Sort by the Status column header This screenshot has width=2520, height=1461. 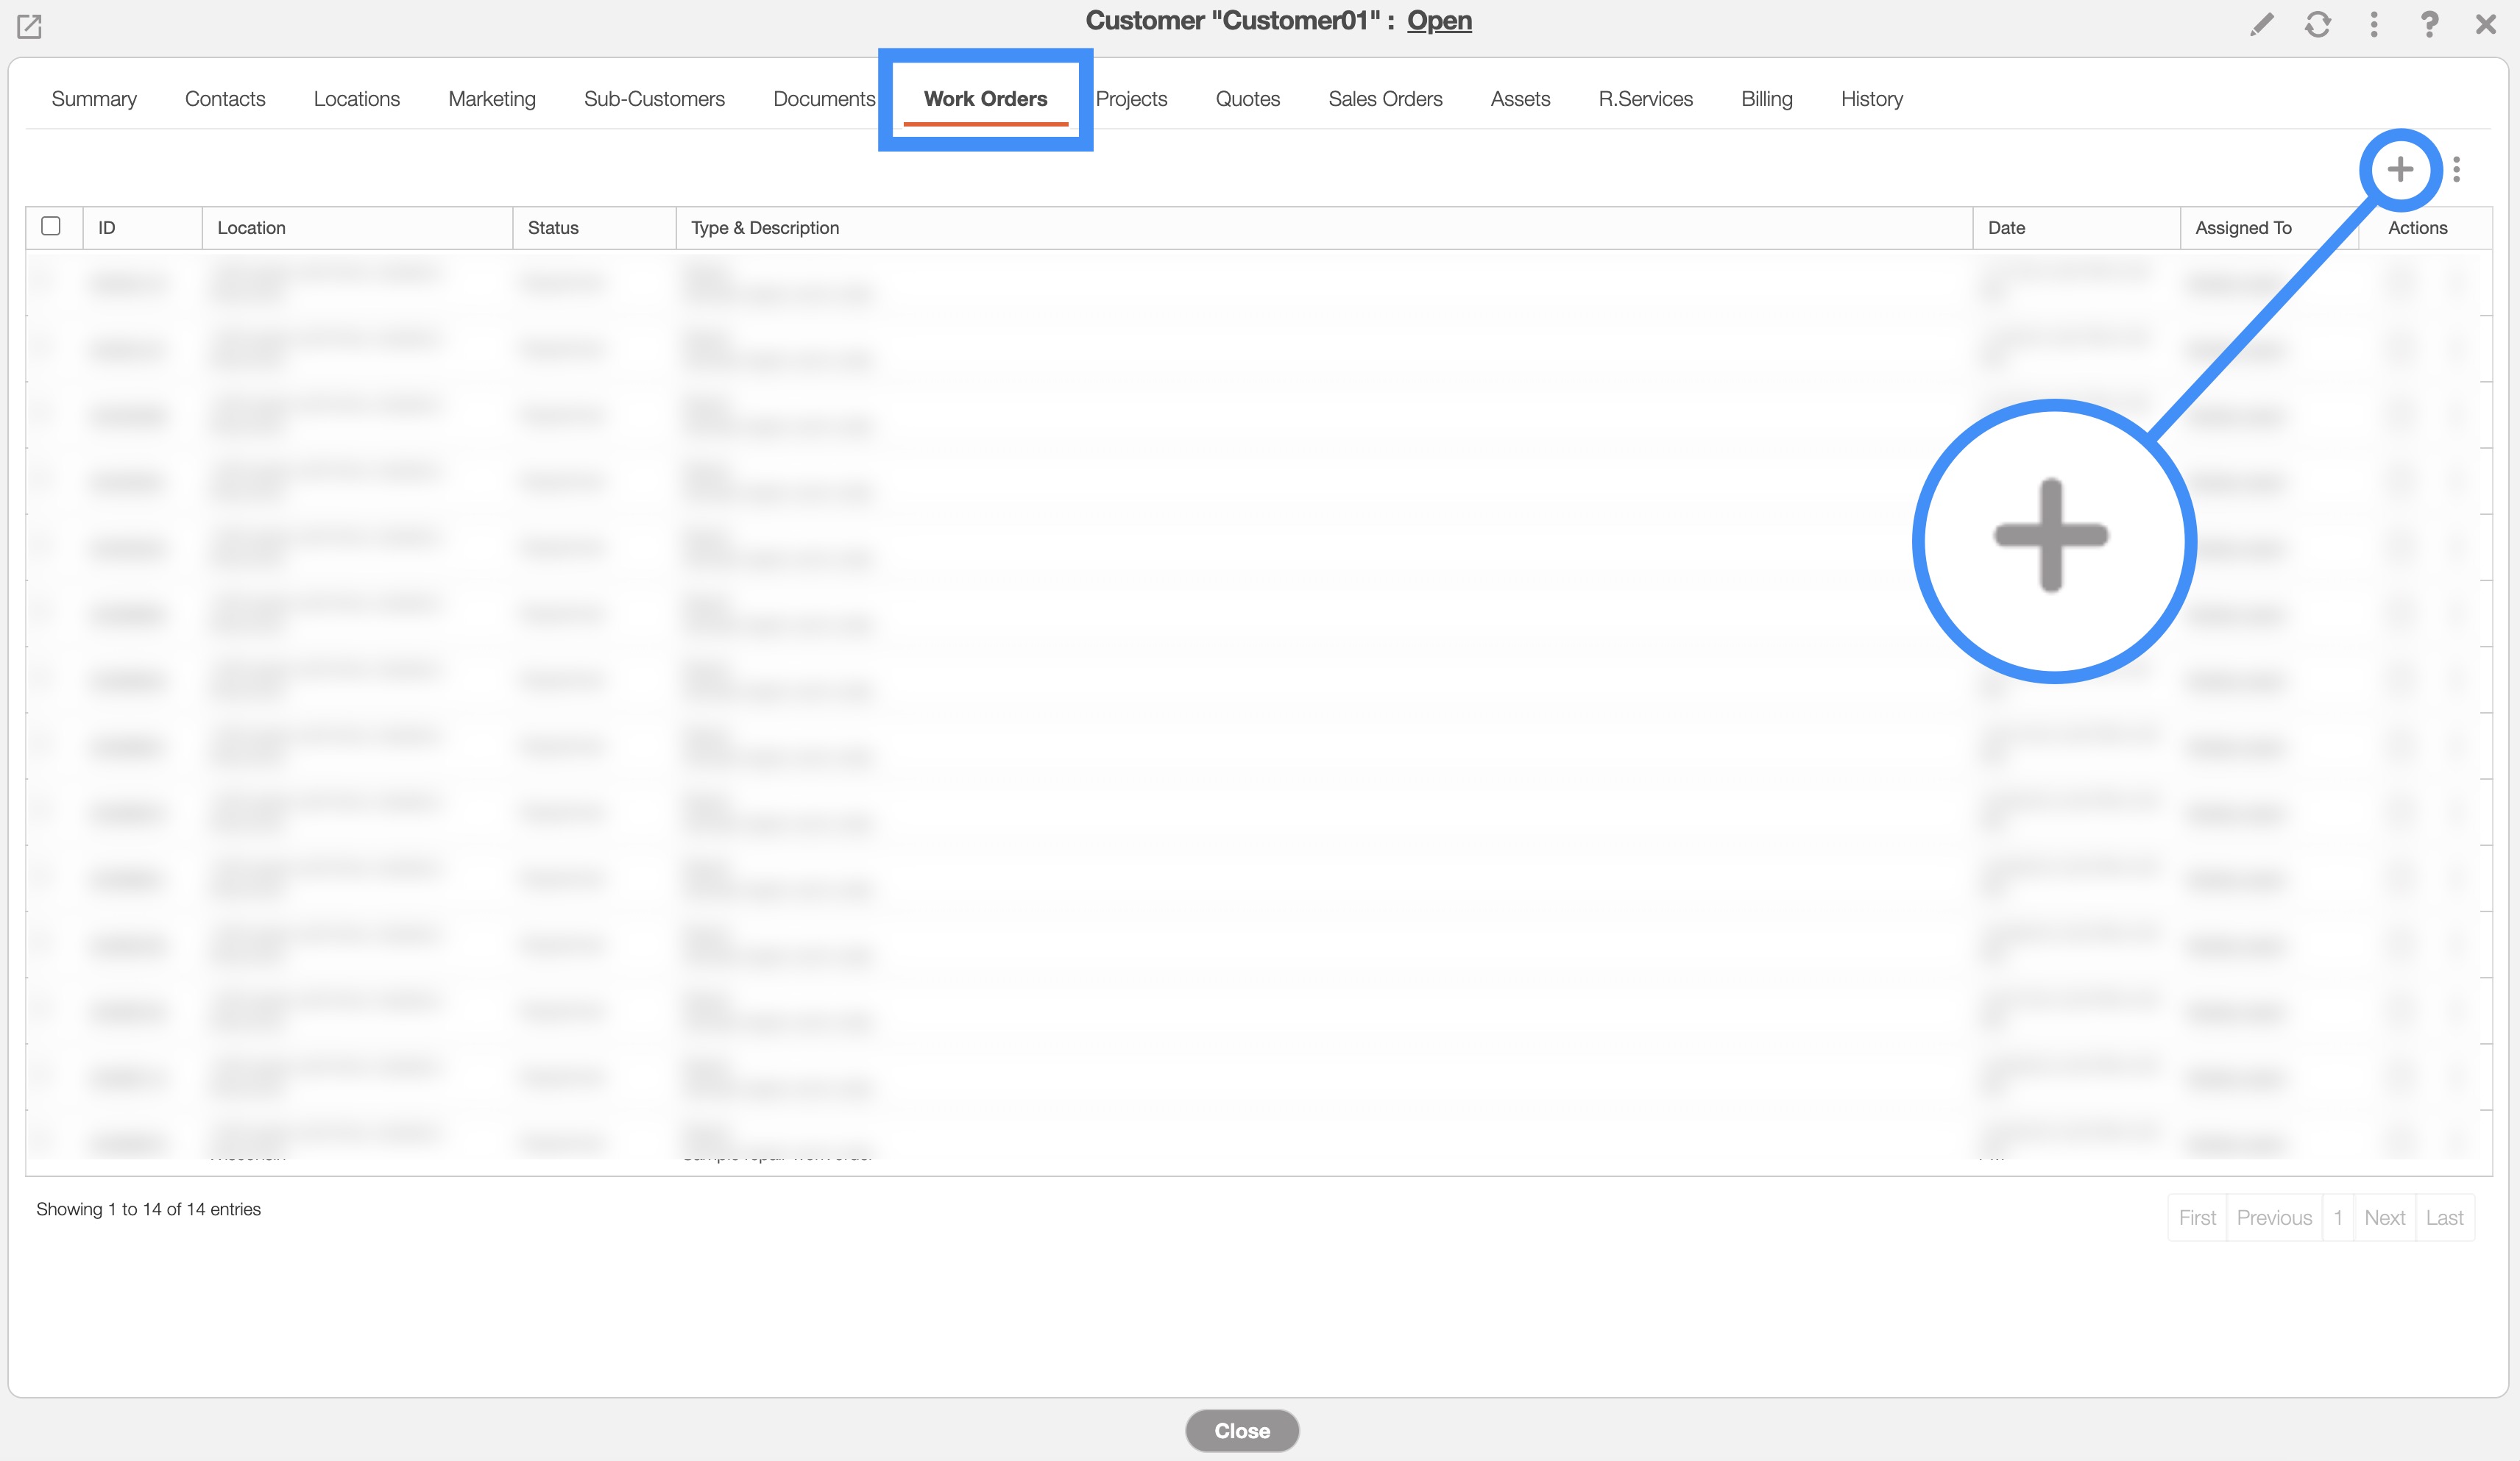553,228
